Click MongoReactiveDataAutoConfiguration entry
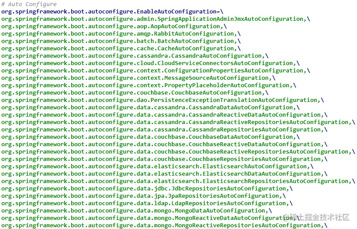This screenshot has width=357, height=229. pyautogui.click(x=151, y=218)
